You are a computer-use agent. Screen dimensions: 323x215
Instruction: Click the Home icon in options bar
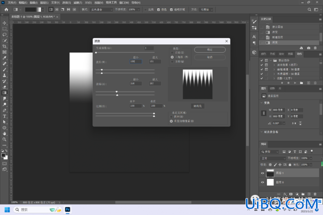click(x=6, y=10)
